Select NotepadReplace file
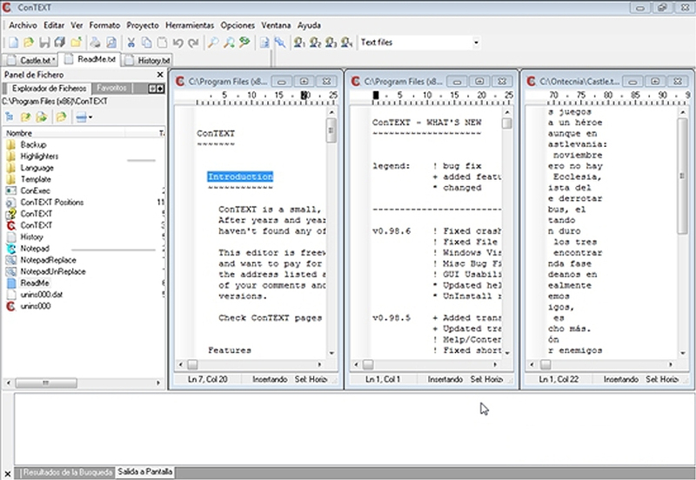Screen dimensions: 696x480 (48, 260)
